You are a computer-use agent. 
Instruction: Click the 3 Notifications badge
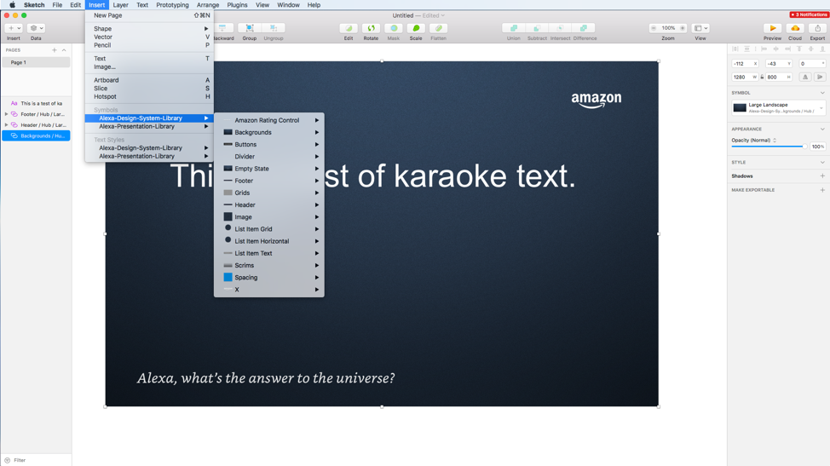[x=809, y=14]
